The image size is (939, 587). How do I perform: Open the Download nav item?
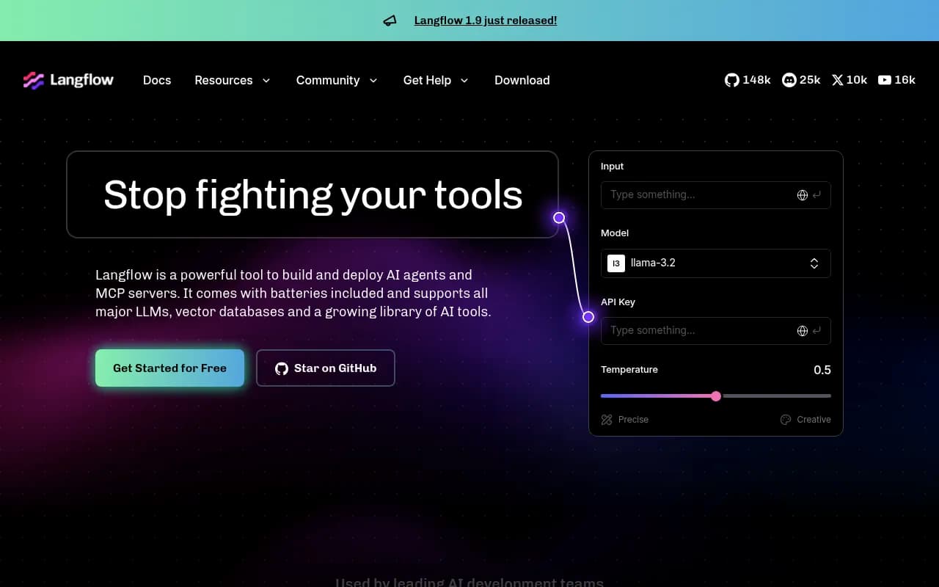522,80
